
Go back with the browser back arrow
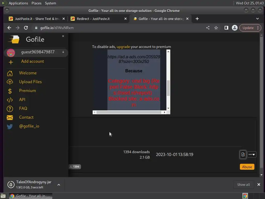tap(9, 28)
